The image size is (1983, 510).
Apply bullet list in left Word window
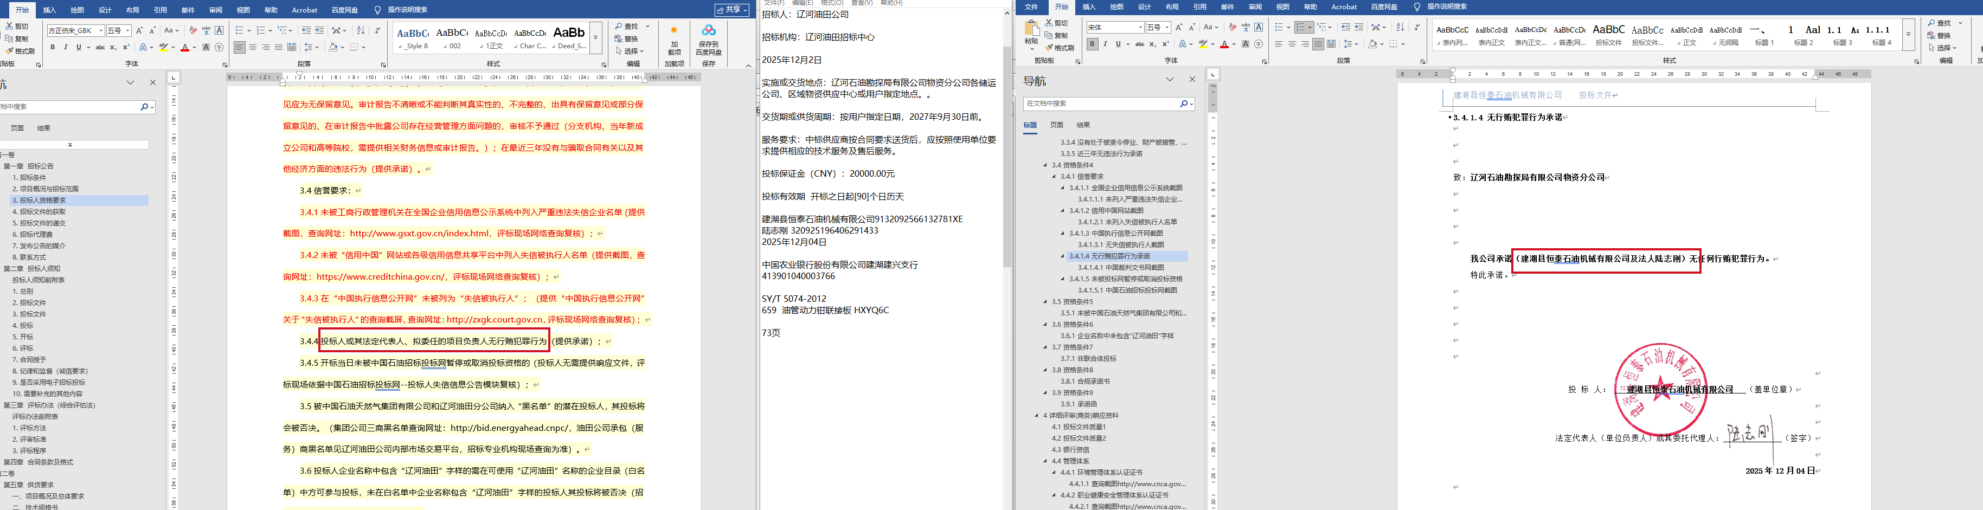(240, 31)
